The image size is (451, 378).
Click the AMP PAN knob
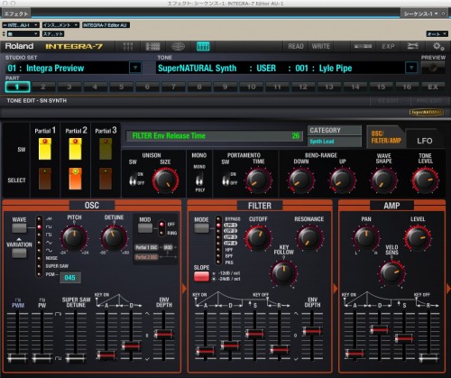point(366,238)
